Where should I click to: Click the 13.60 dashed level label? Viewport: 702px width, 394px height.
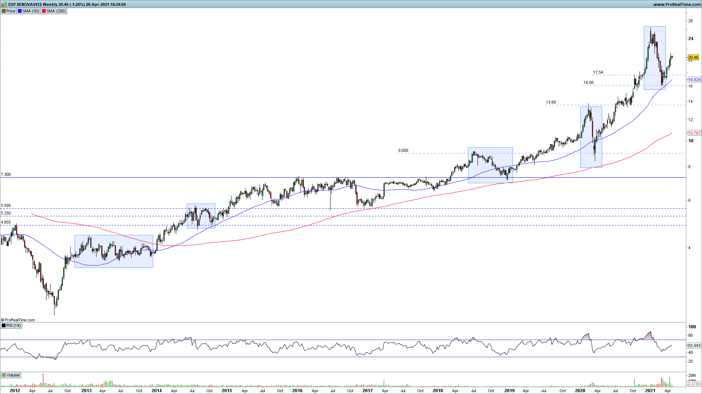tap(551, 102)
